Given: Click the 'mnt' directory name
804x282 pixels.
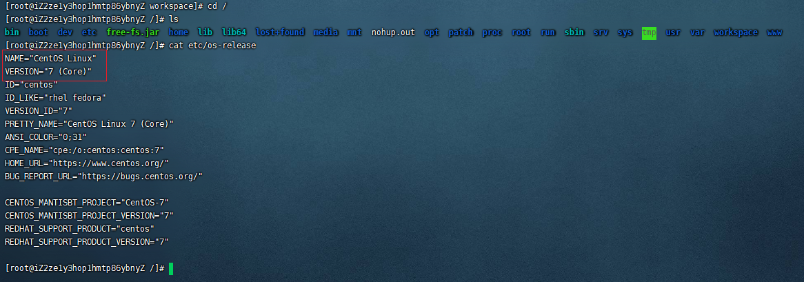Looking at the screenshot, I should [355, 32].
